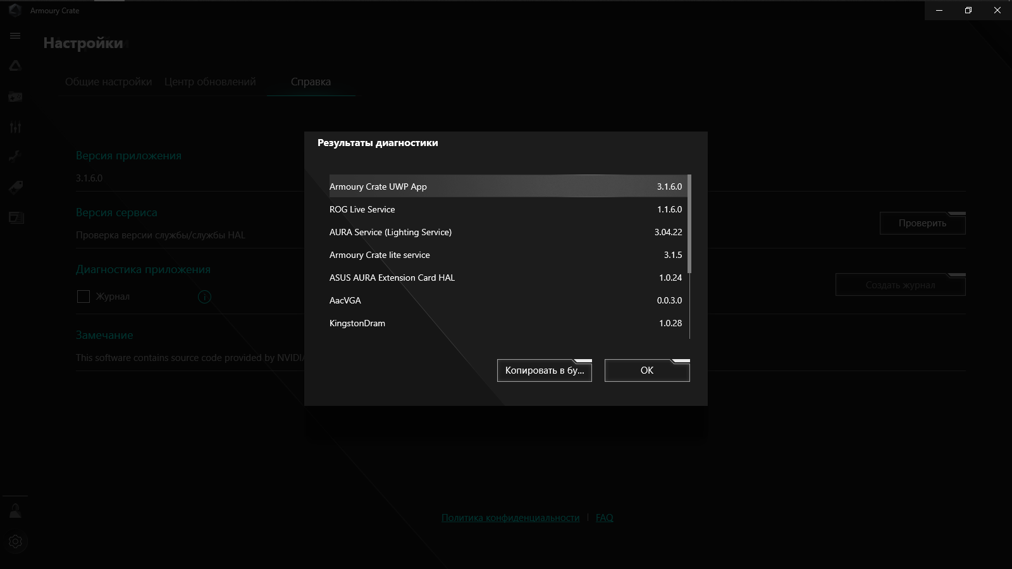
Task: Open the news panel icon in sidebar
Action: tap(15, 218)
